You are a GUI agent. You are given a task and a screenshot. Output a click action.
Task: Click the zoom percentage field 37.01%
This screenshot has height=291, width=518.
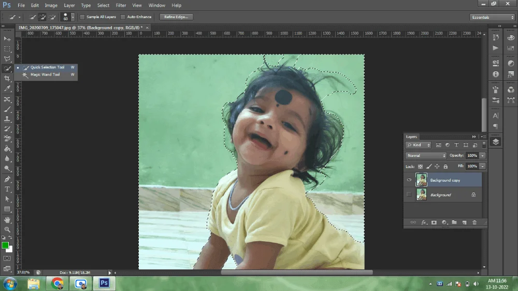(23, 272)
